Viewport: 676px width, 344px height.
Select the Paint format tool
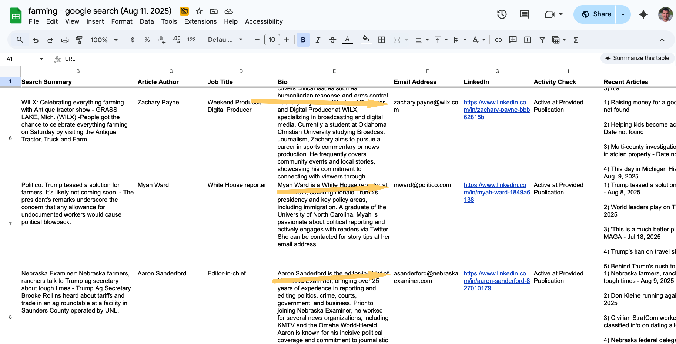tap(79, 40)
